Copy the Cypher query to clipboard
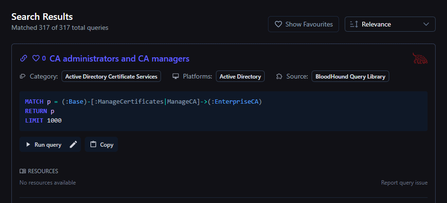 tap(101, 145)
